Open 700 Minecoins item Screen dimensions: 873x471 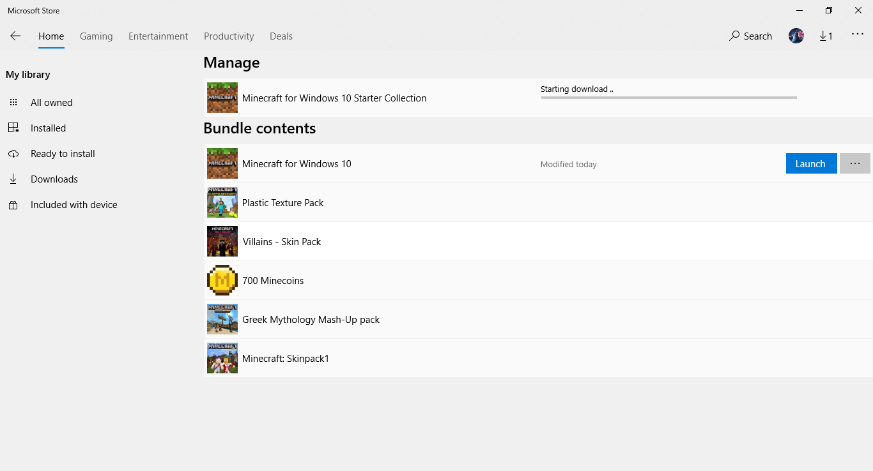(273, 281)
